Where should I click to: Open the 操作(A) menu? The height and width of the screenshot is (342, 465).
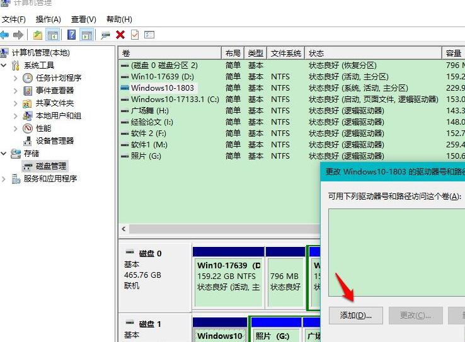[x=49, y=20]
